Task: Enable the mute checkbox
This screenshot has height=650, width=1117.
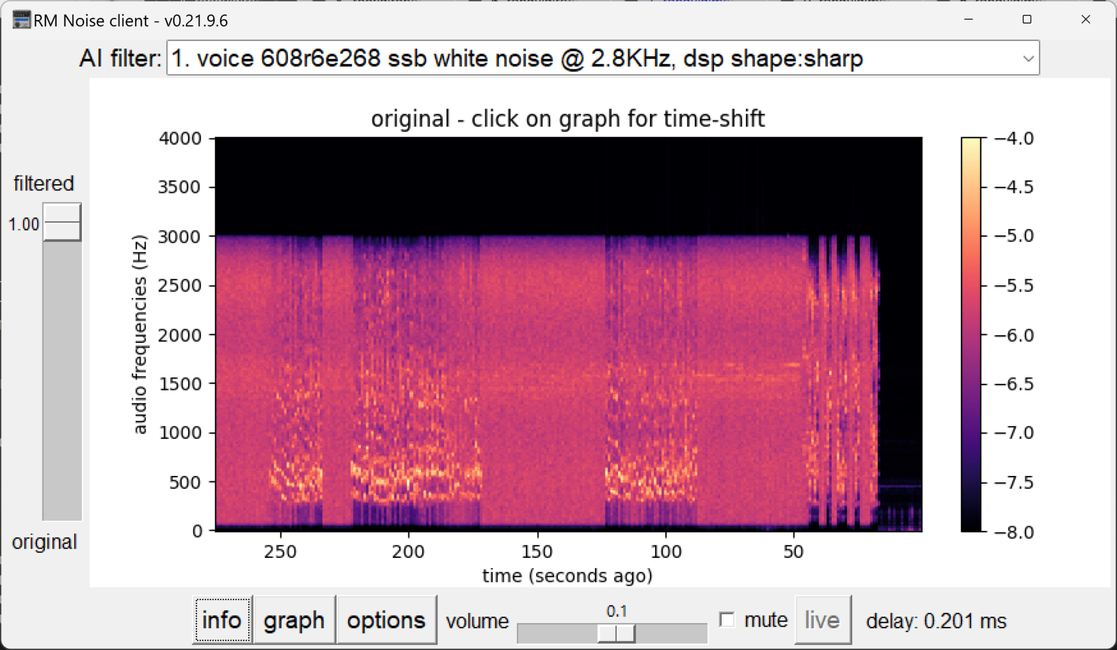Action: click(727, 619)
